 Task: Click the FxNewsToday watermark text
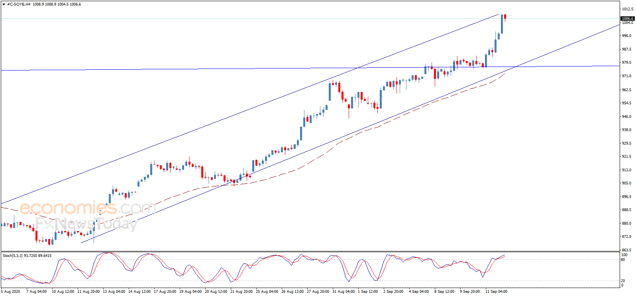coord(86,224)
